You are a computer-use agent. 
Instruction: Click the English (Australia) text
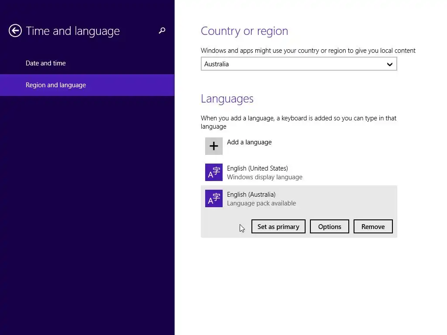tap(251, 195)
